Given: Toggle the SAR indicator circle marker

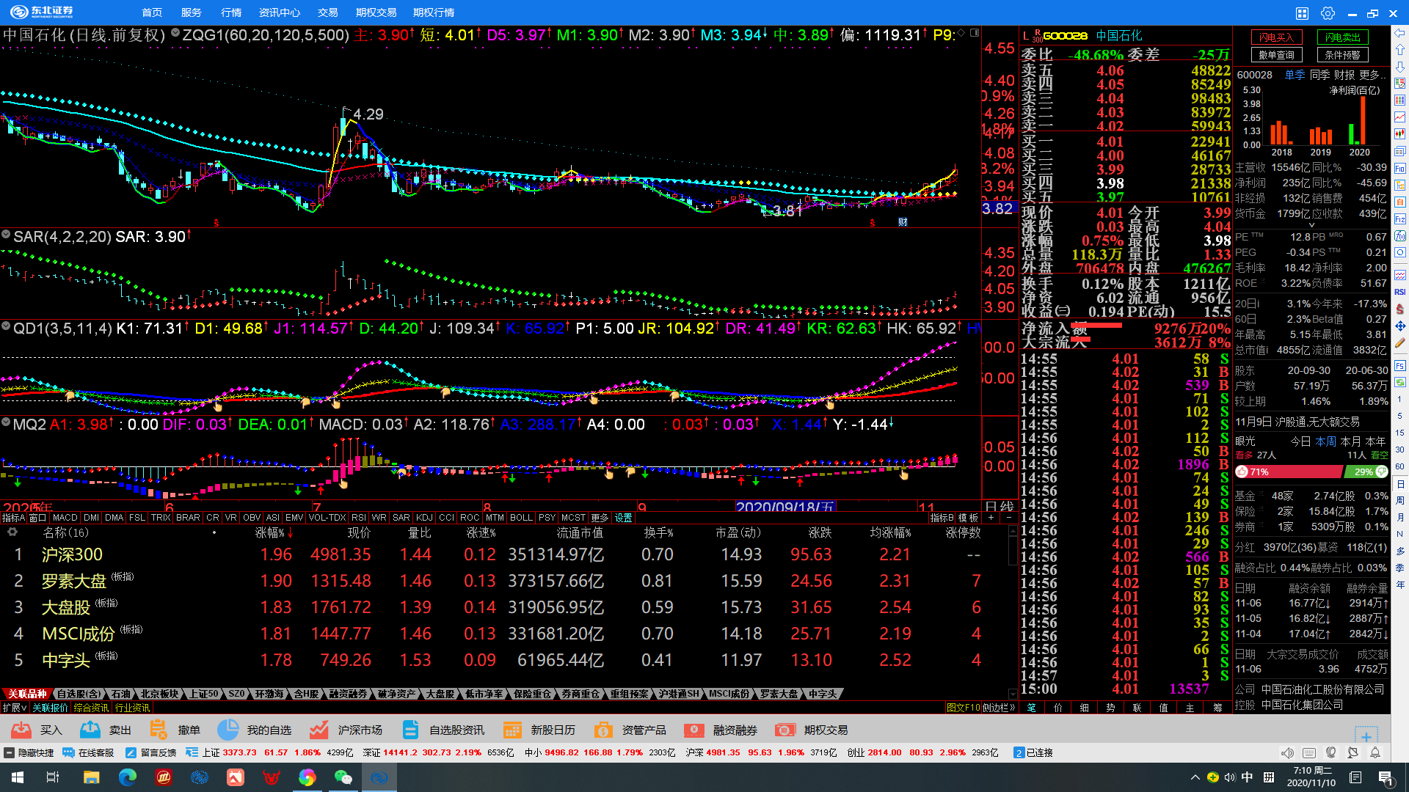Looking at the screenshot, I should tap(6, 235).
